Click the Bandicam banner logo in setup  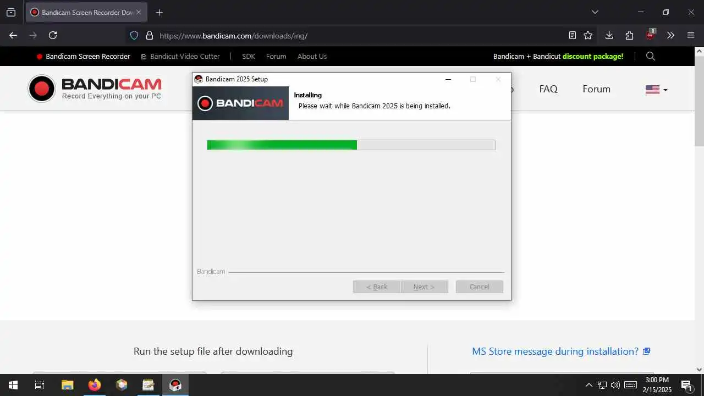240,103
